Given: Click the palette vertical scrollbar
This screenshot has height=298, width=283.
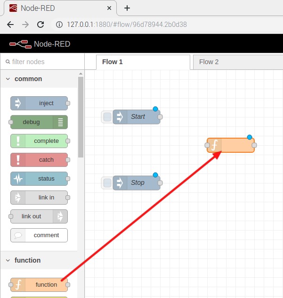Looking at the screenshot, I should [81, 118].
